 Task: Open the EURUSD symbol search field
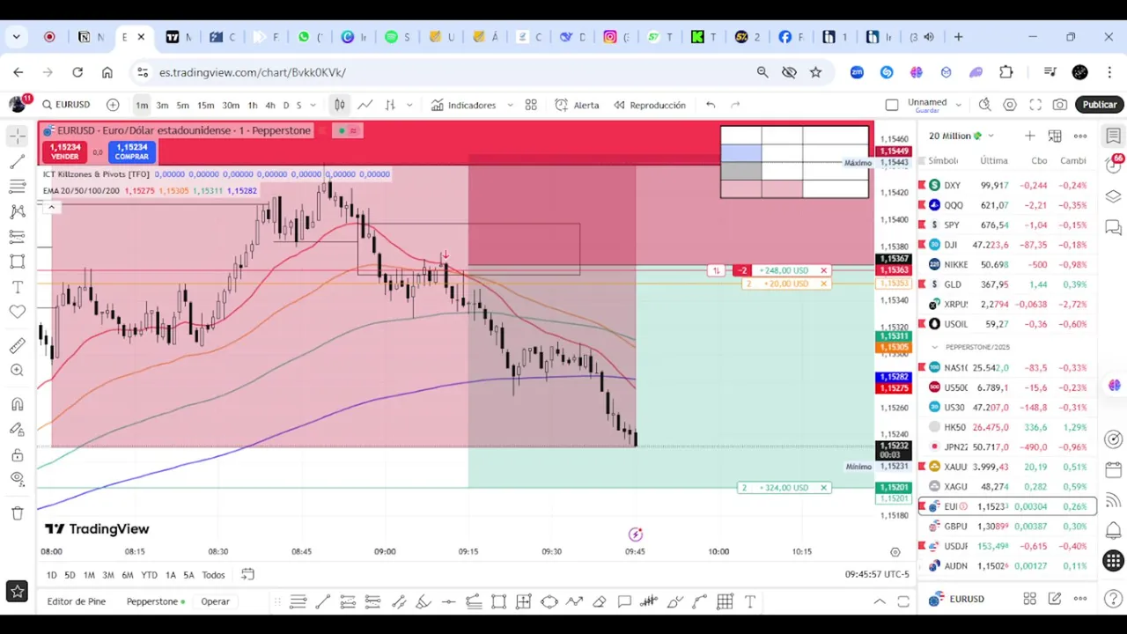(x=66, y=105)
